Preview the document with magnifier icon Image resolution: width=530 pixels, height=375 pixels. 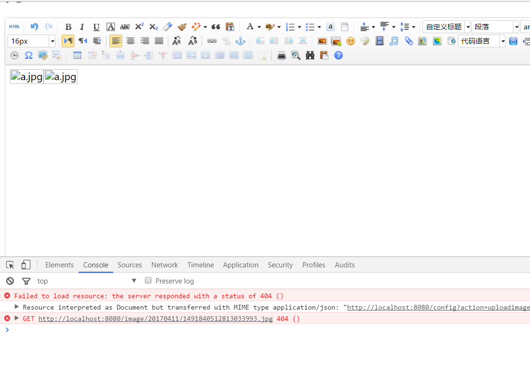(296, 55)
